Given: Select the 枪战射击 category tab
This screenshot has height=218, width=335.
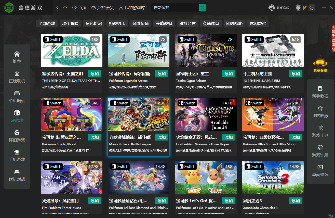Looking at the screenshot, I should tap(117, 23).
